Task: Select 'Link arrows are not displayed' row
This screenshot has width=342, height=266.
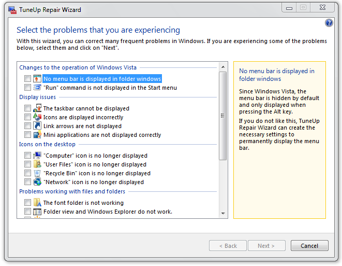Action: point(82,126)
